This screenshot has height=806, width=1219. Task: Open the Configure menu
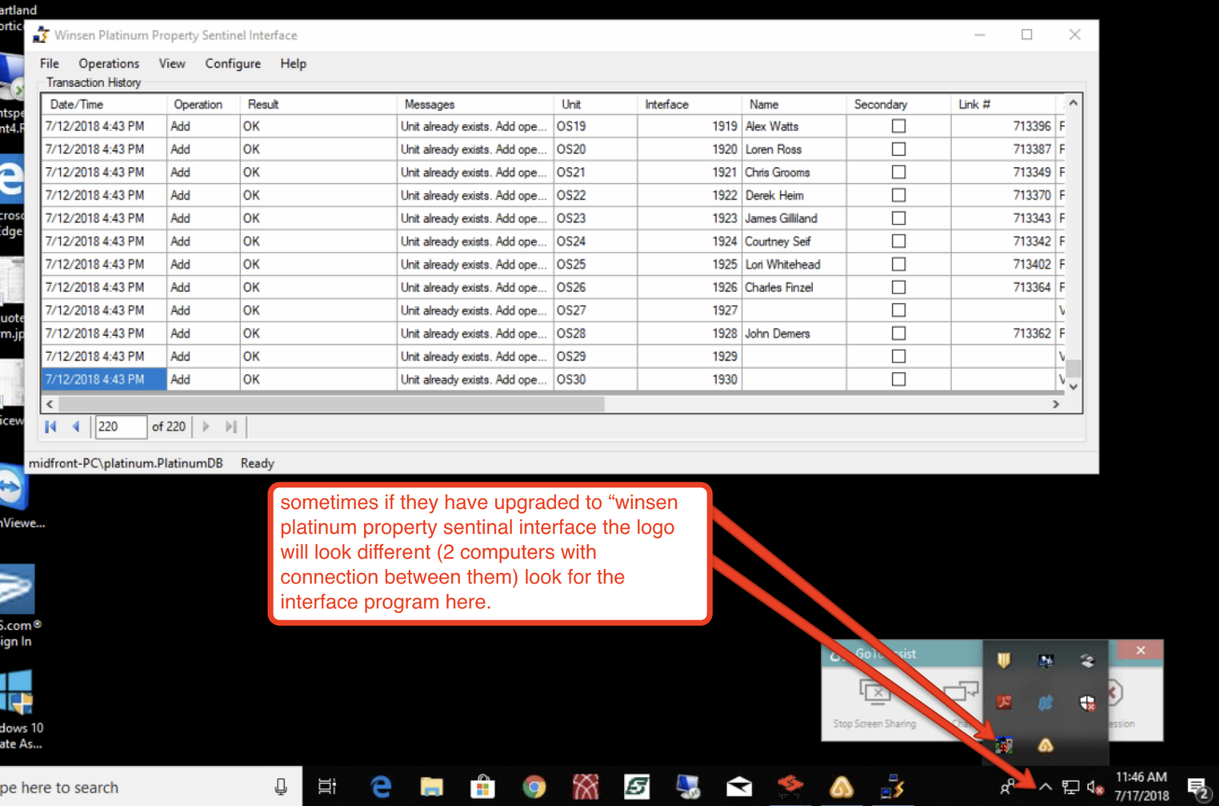pyautogui.click(x=233, y=63)
